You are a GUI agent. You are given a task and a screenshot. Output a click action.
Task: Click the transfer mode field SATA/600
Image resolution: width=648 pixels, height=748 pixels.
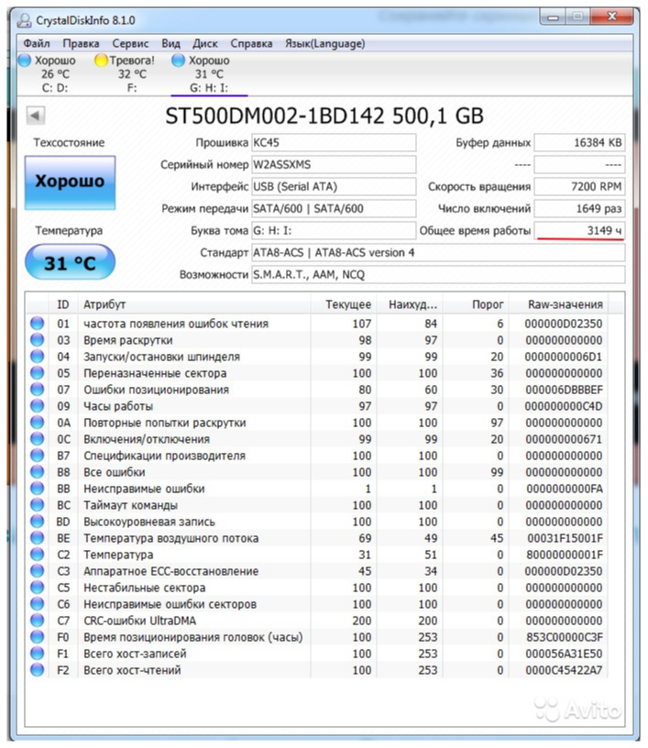click(x=334, y=208)
